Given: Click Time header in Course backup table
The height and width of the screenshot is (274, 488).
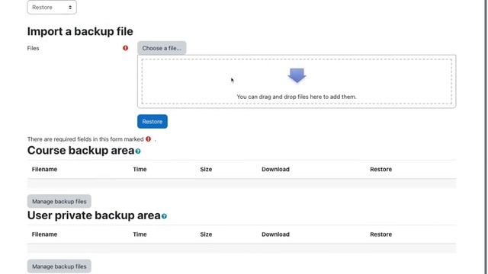Looking at the screenshot, I should tap(140, 169).
